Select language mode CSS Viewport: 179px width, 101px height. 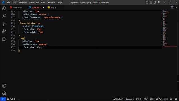click(152, 99)
